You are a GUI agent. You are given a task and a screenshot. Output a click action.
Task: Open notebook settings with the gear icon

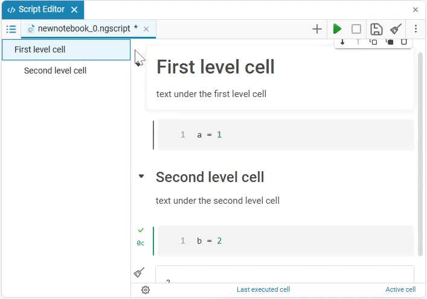pos(146,290)
